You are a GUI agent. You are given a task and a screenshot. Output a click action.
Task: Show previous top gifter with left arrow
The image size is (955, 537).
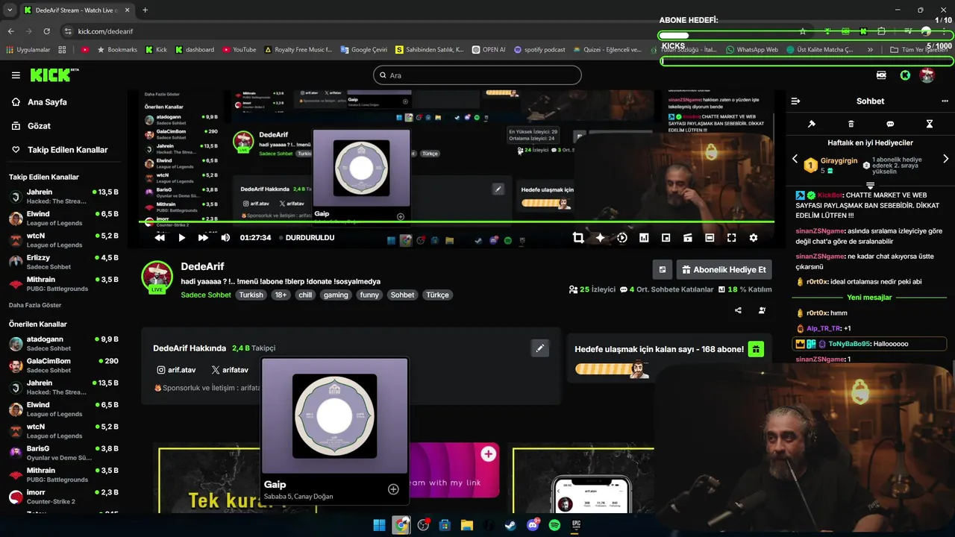tap(795, 159)
